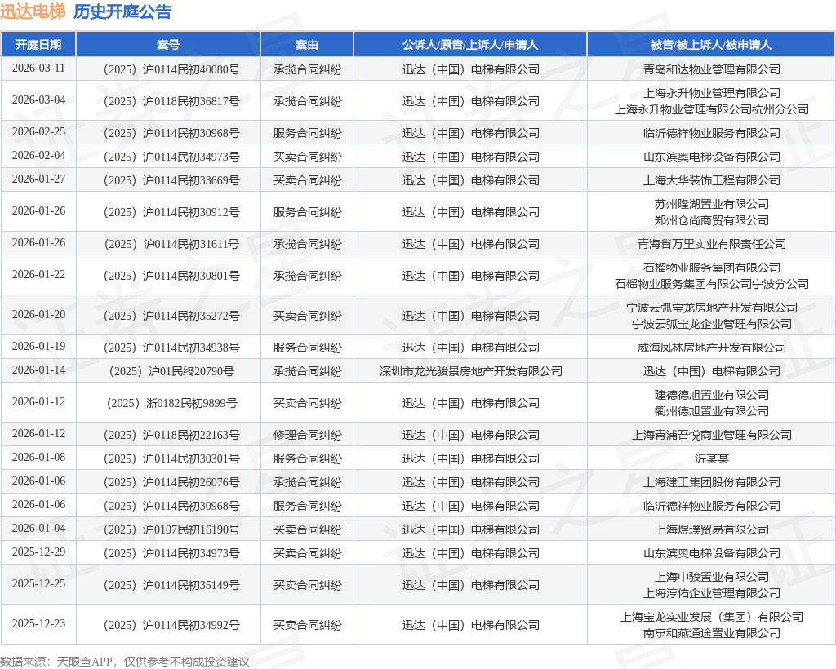Click the 修理合同纠纷 case cause
Screen dimensions: 836x669
pyautogui.click(x=308, y=435)
